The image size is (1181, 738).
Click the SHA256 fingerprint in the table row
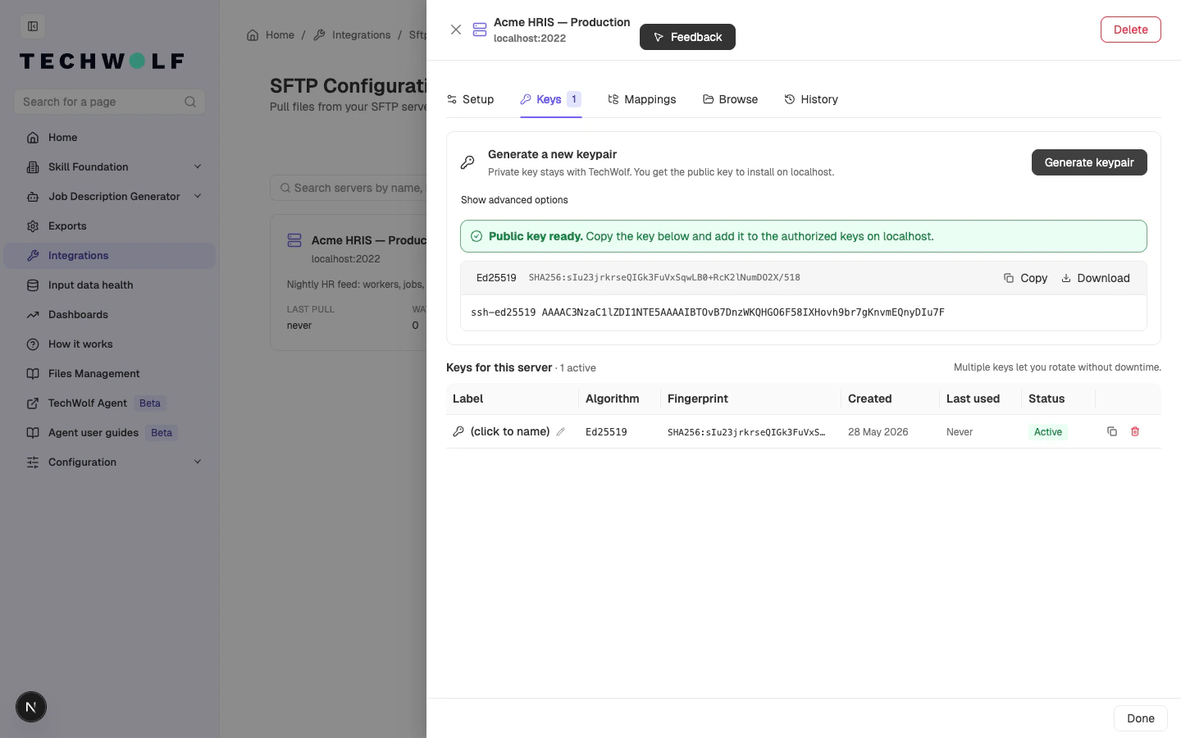[746, 432]
